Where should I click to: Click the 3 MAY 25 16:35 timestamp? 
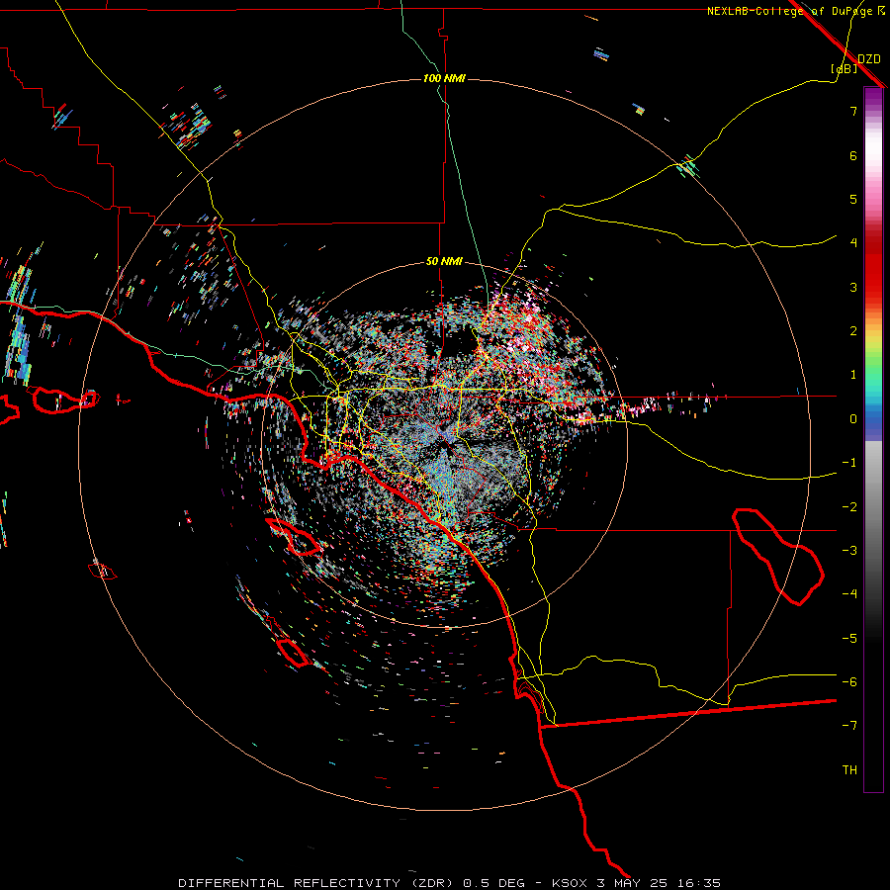click(x=659, y=883)
